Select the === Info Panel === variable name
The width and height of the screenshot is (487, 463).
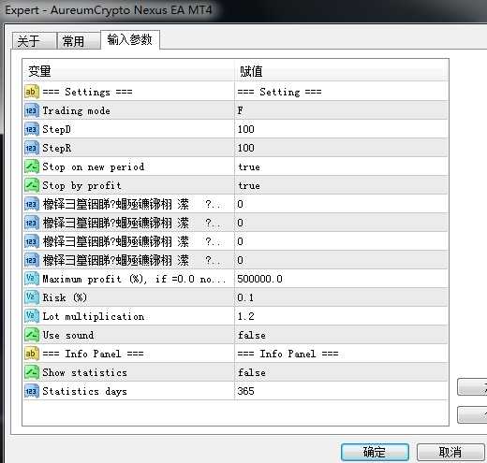(93, 354)
